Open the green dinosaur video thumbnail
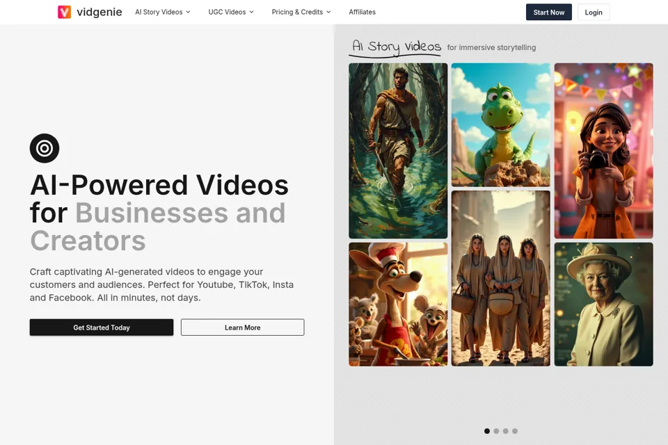This screenshot has width=668, height=445. point(500,124)
